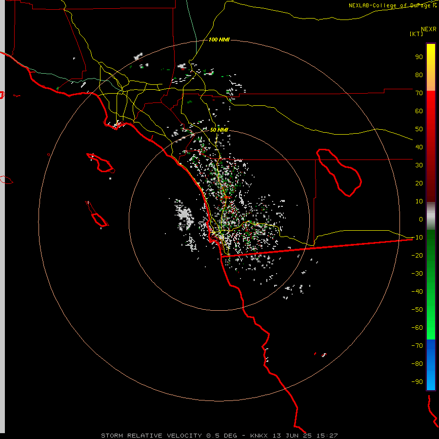
Task: Select the -20 value on velocity scale
Action: [417, 255]
